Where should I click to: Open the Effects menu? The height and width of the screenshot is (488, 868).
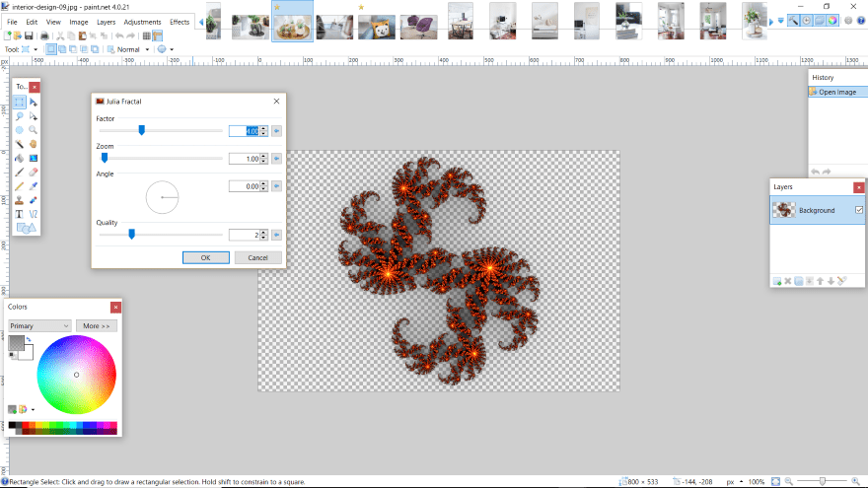(180, 21)
